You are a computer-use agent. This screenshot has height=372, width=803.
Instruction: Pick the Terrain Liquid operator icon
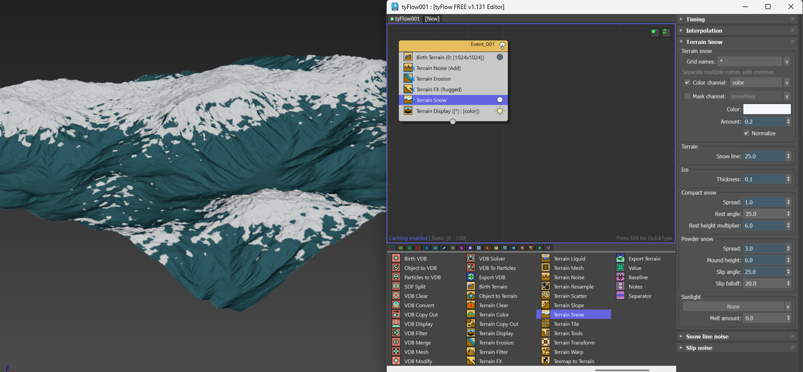(x=546, y=258)
